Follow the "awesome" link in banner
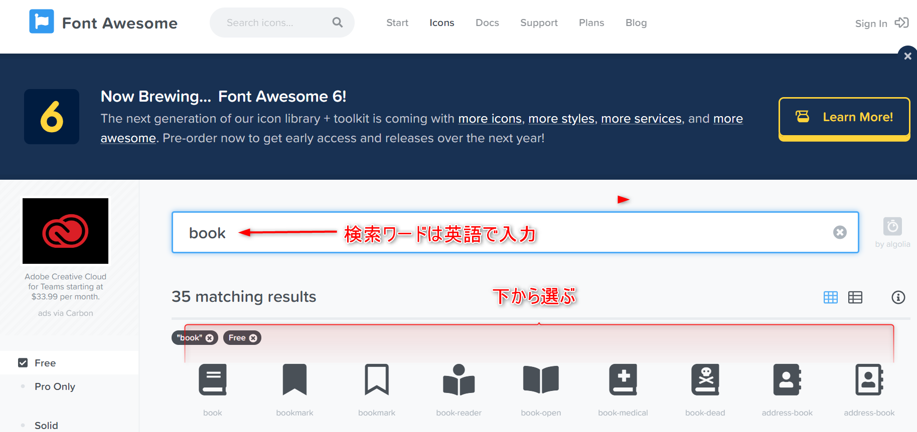Image resolution: width=917 pixels, height=432 pixels. (x=128, y=138)
